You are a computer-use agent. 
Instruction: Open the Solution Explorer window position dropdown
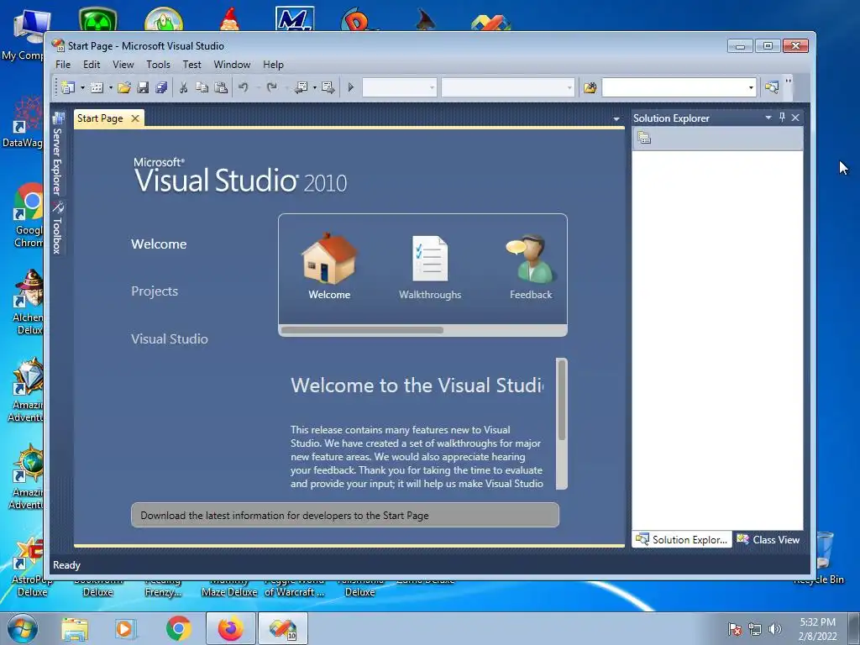(768, 118)
